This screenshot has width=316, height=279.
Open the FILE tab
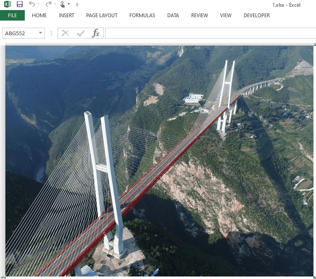(12, 16)
